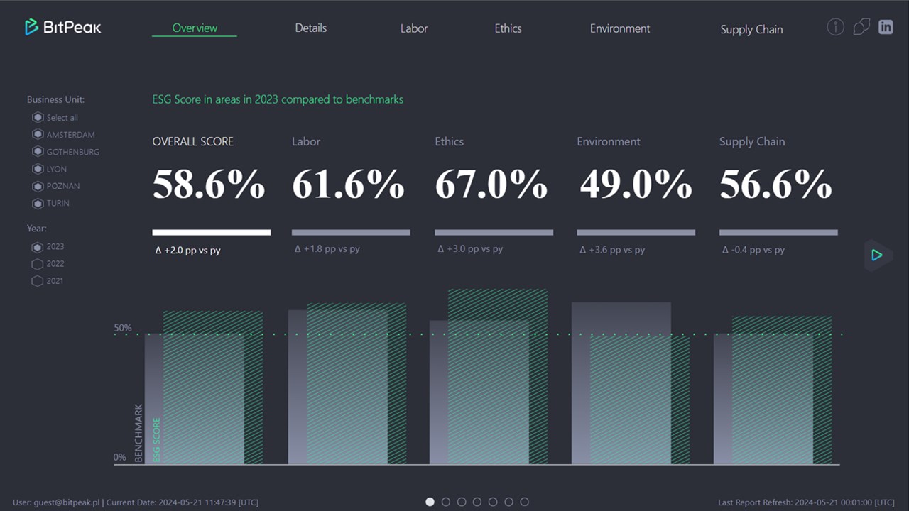Click the white bar under OVERALL SCORE

(211, 232)
